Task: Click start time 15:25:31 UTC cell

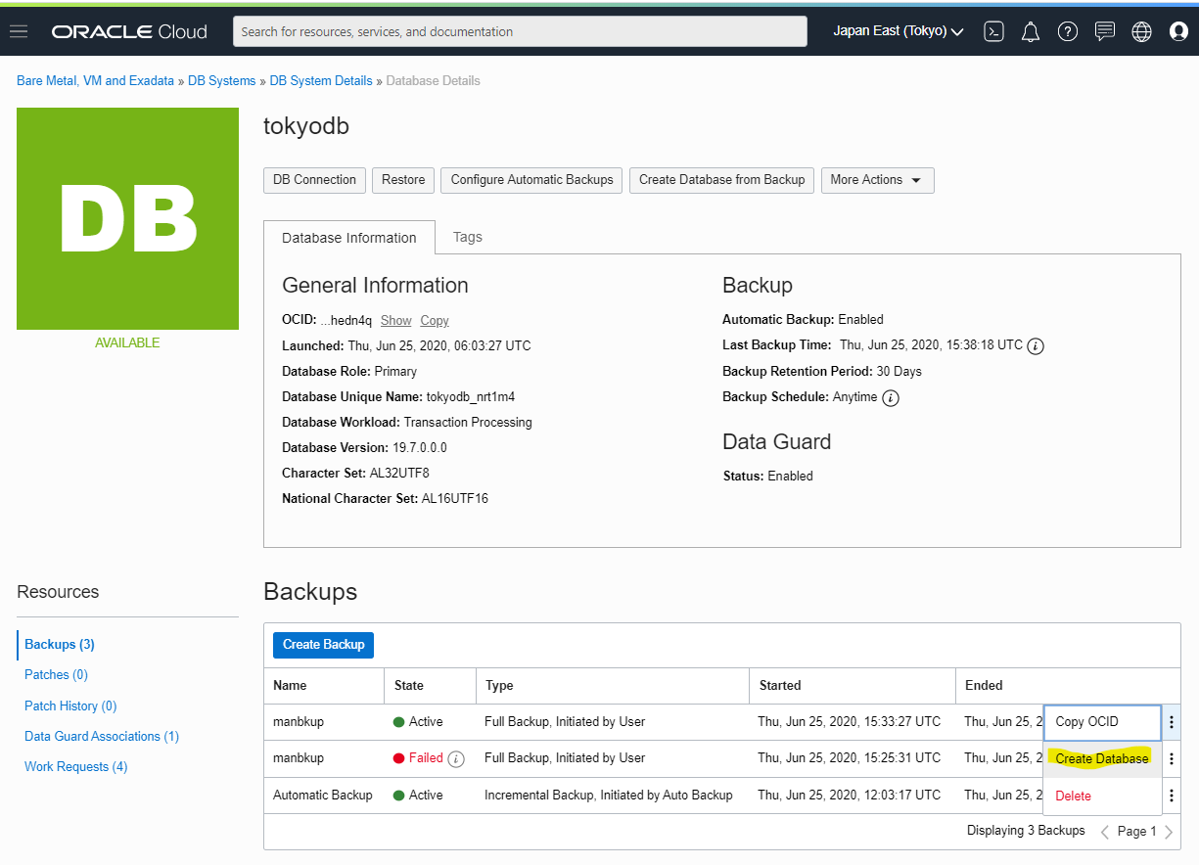Action: [x=850, y=758]
